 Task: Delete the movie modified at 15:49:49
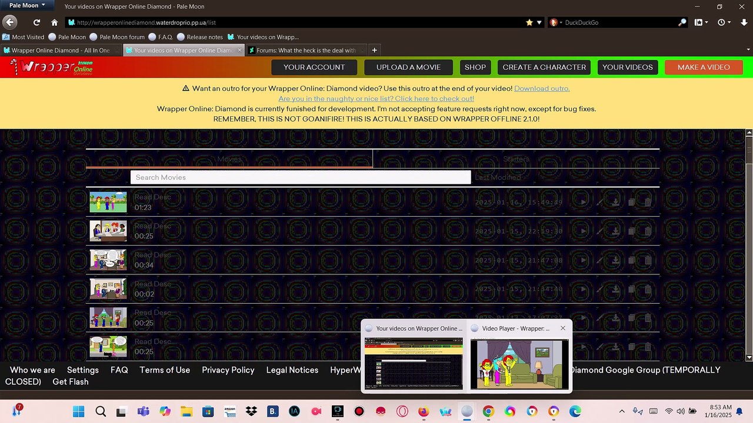[x=648, y=202]
